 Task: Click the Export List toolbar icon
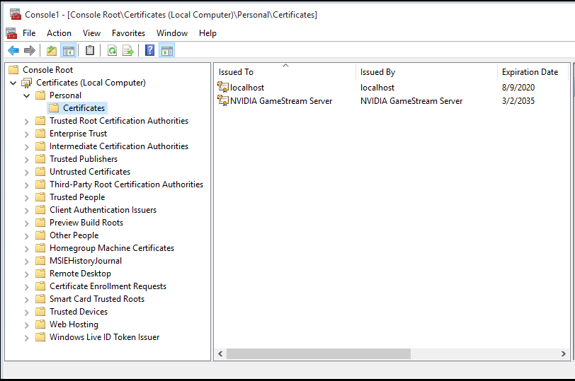(x=128, y=50)
